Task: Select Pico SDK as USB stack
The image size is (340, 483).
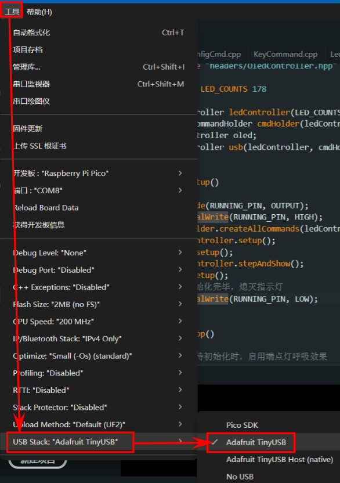Action: click(269, 425)
